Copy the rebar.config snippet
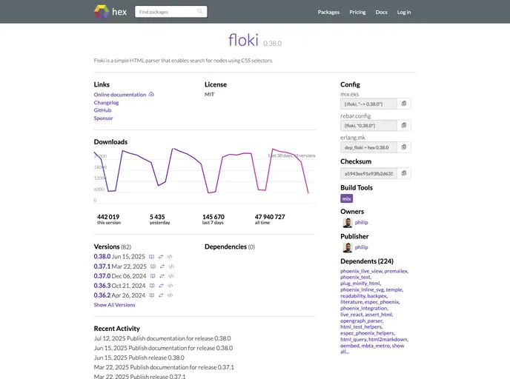 (404, 125)
